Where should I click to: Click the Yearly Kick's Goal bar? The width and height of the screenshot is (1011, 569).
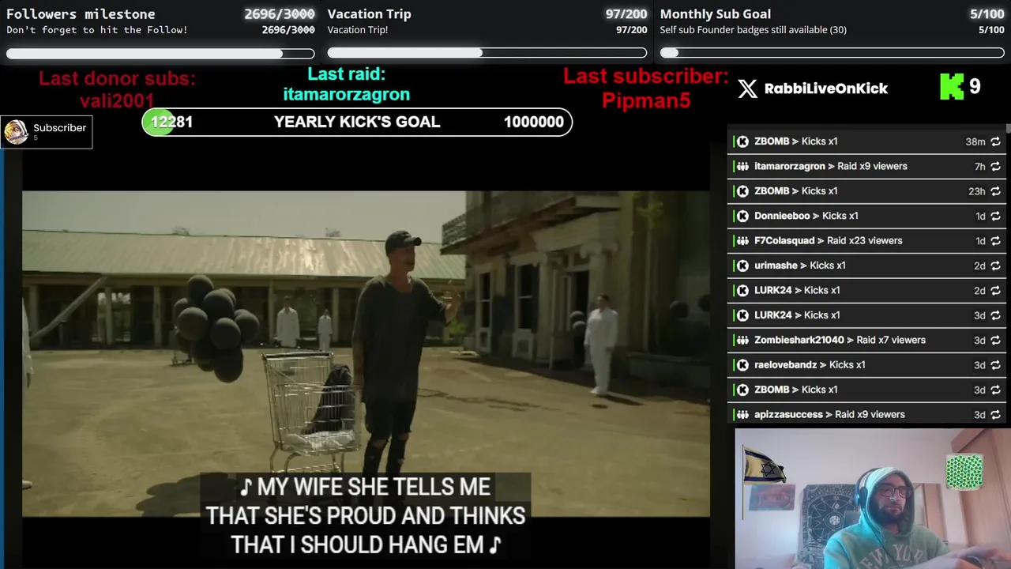click(x=357, y=122)
